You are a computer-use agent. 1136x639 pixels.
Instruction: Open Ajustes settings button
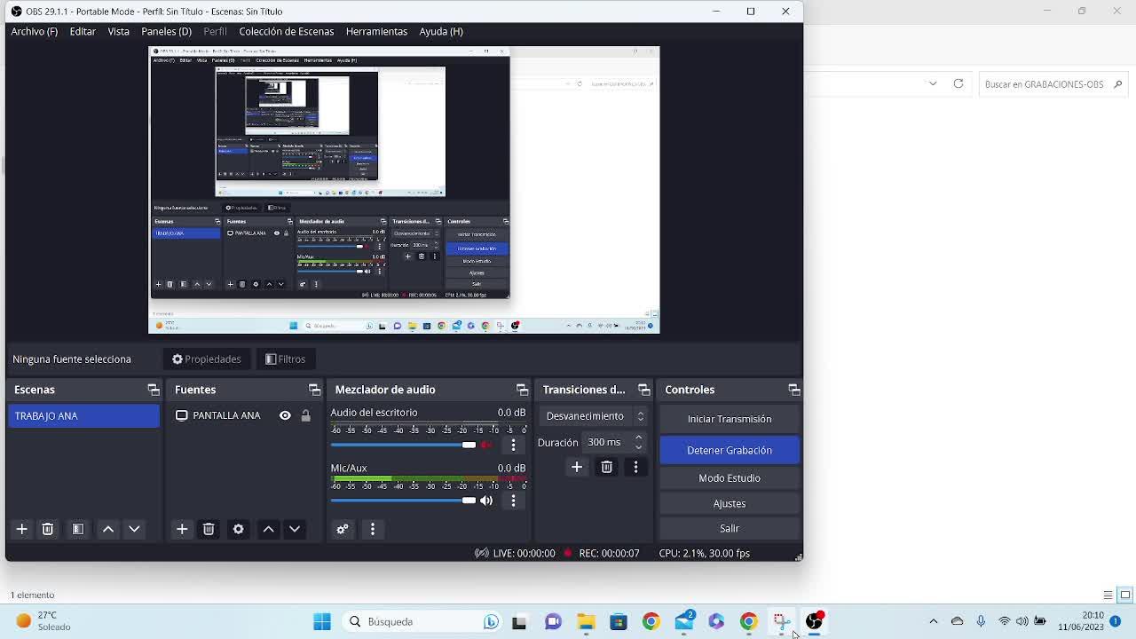click(x=729, y=503)
